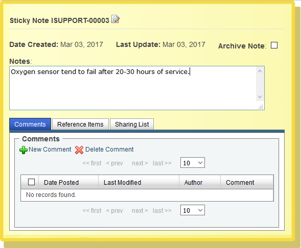301x248 pixels.
Task: Switch to the Comments tab
Action: pos(30,124)
